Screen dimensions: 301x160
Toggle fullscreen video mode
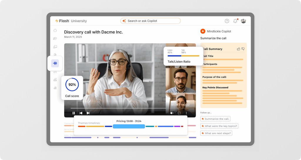click(x=179, y=113)
